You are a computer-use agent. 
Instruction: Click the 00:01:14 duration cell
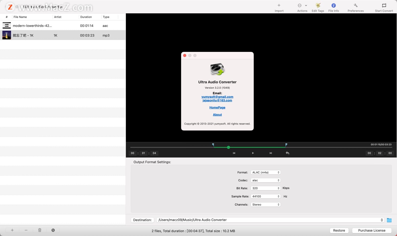coord(87,26)
